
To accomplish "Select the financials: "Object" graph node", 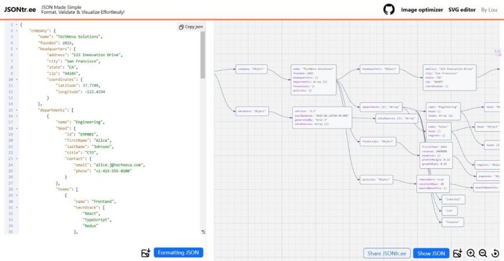I will point(378,142).
